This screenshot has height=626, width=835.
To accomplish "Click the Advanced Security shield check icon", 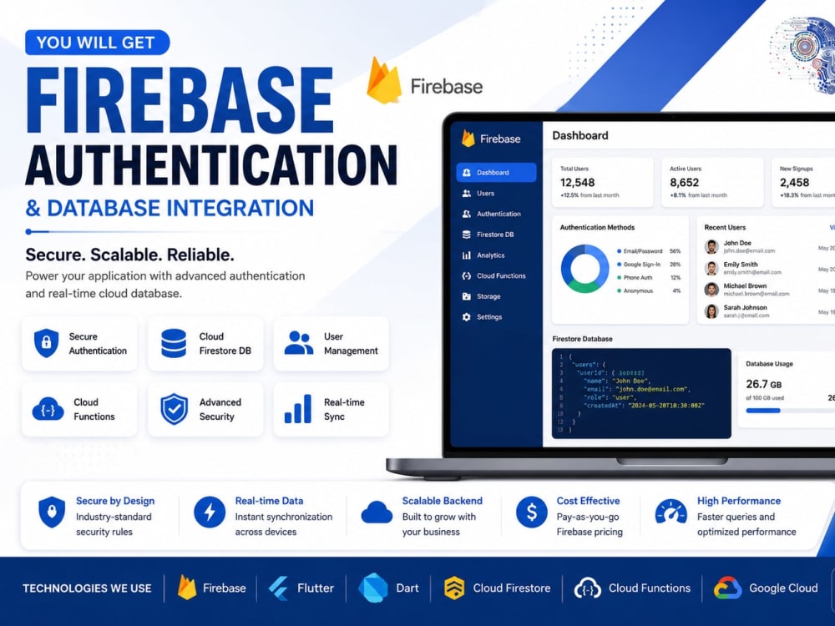I will 175,409.
